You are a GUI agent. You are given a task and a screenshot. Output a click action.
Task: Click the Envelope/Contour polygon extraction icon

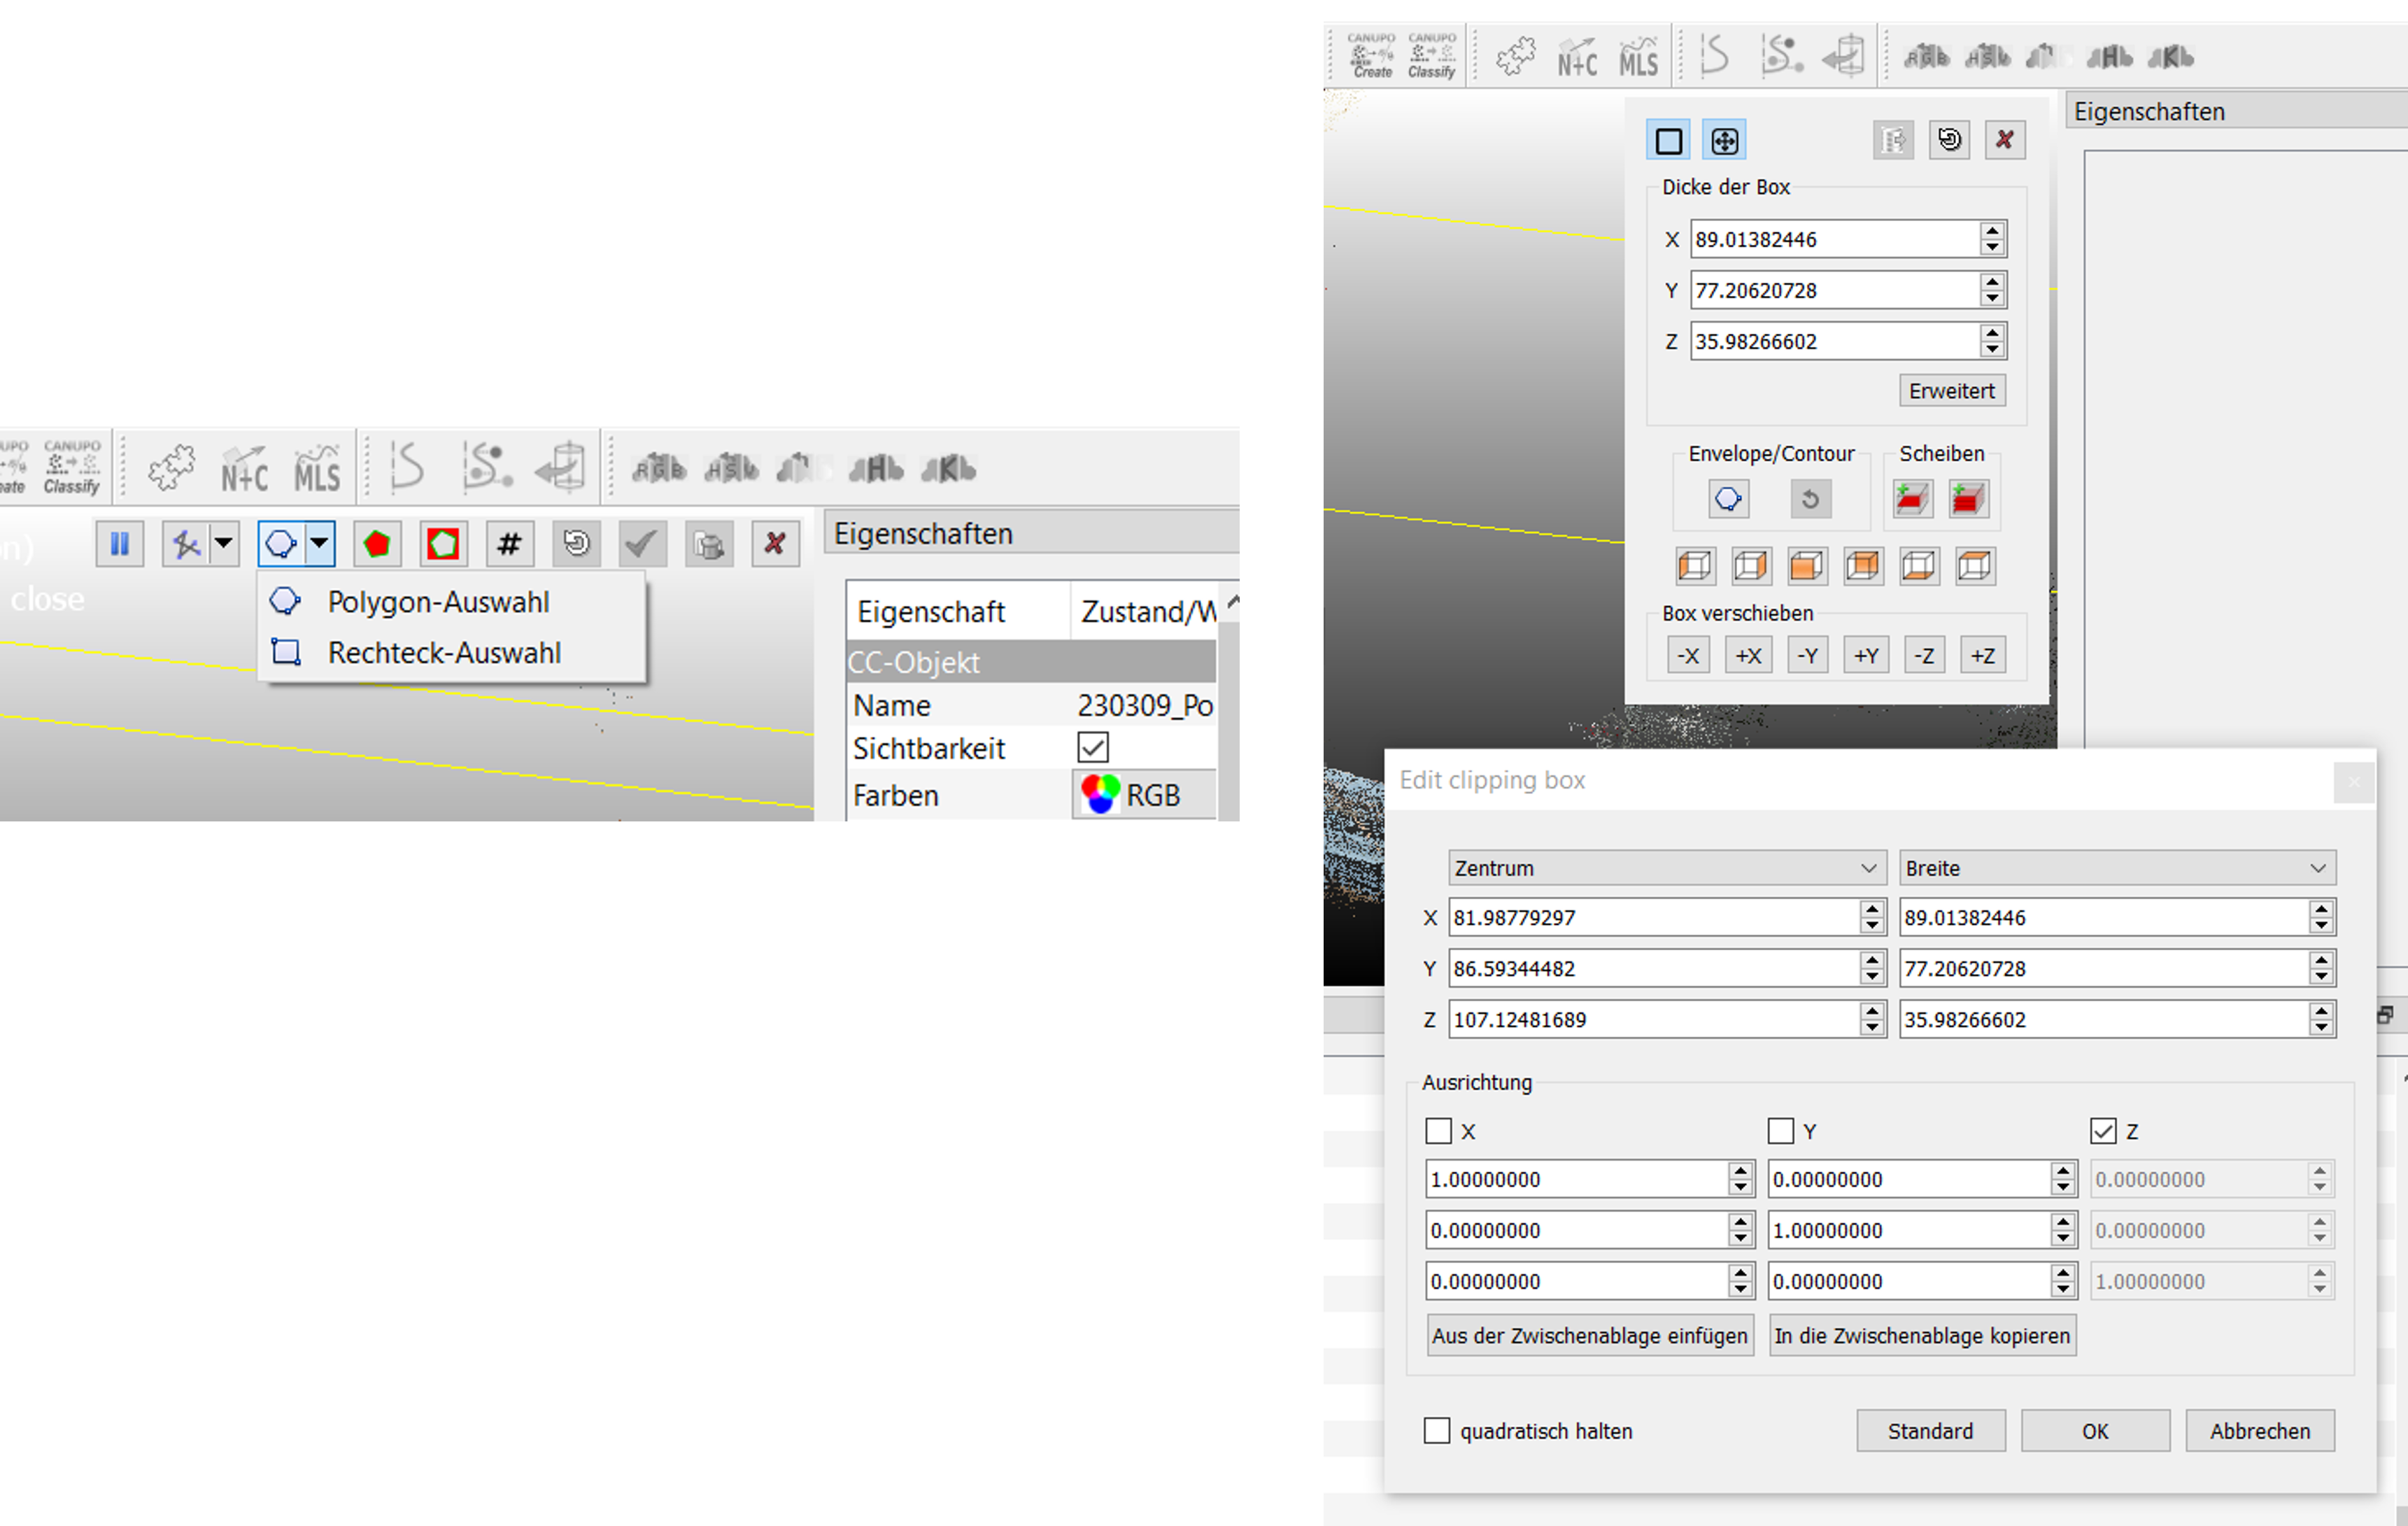pos(1728,498)
